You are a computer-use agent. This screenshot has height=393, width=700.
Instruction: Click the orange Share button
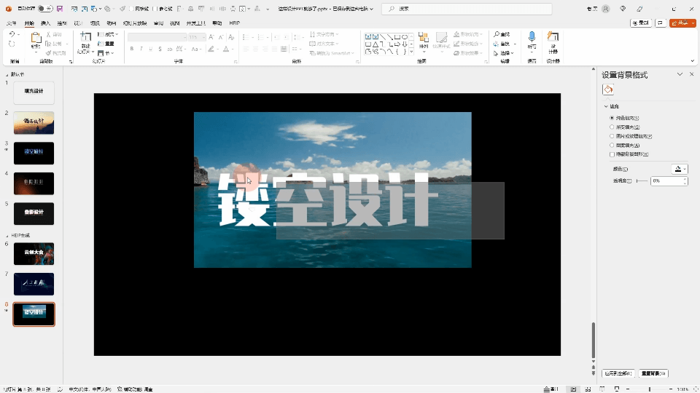tap(682, 23)
